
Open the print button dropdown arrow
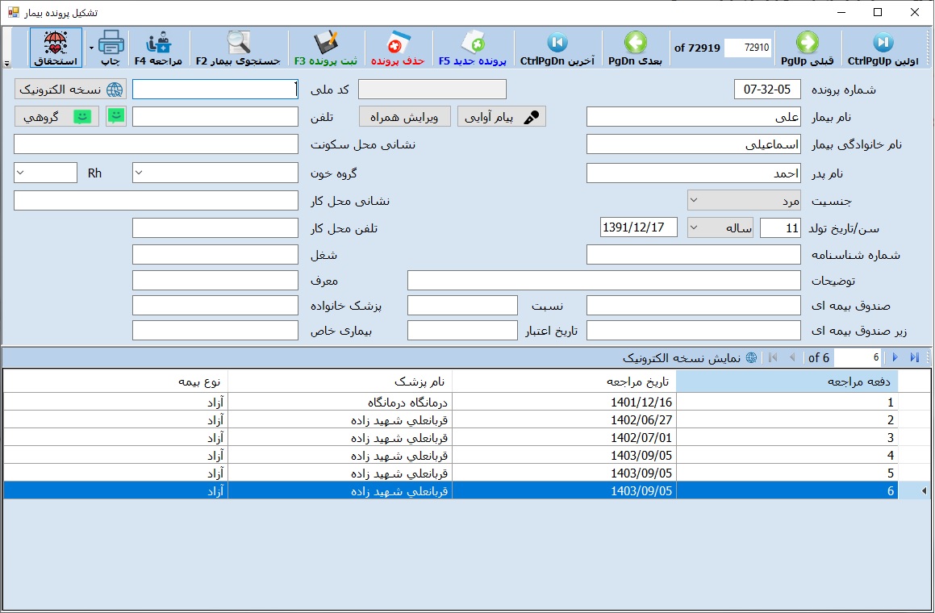pyautogui.click(x=91, y=48)
